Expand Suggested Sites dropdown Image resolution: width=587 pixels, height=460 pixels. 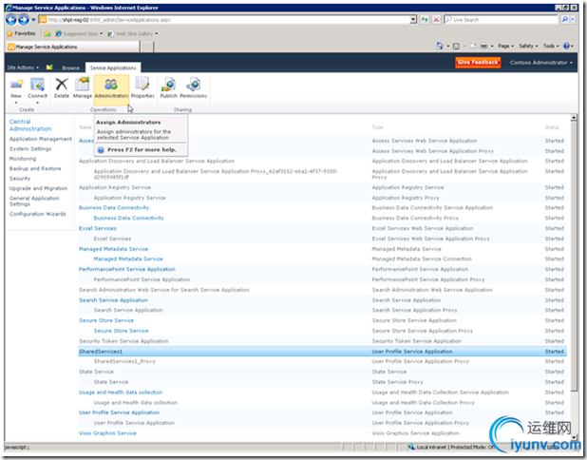[x=101, y=33]
